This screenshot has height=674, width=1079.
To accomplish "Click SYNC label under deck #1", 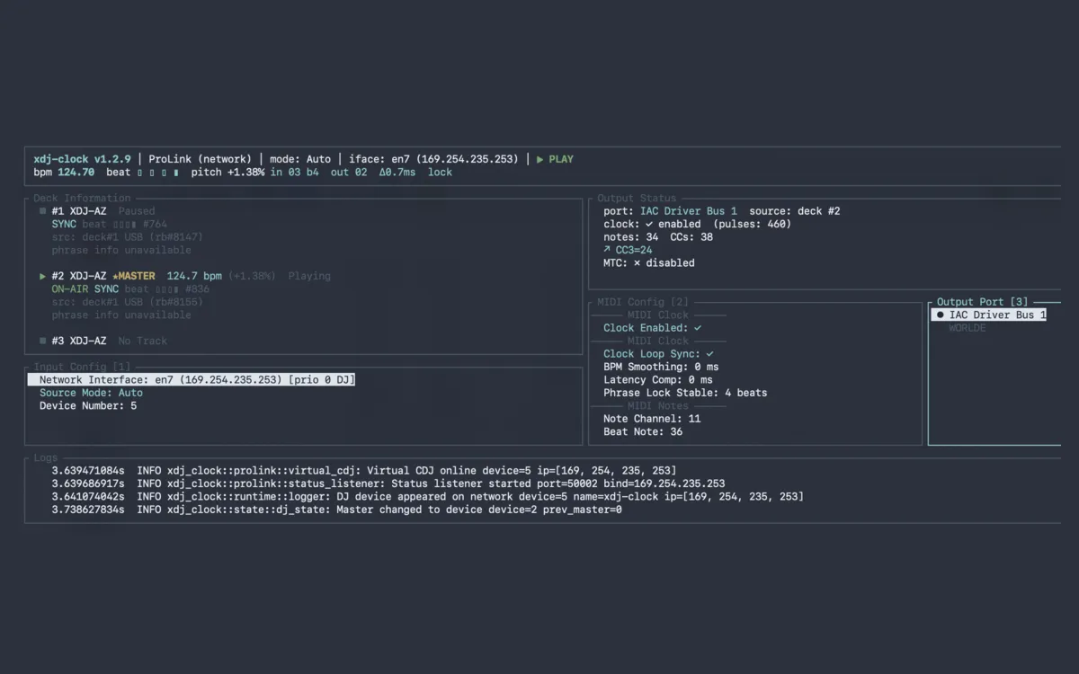I will (x=64, y=224).
